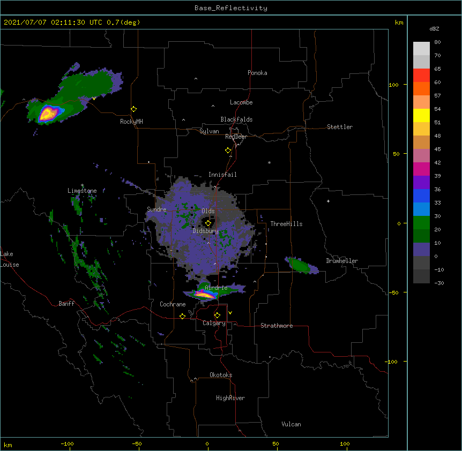Click the km unit label at bottom left
Viewport: 462px width, 451px height.
tap(8, 445)
